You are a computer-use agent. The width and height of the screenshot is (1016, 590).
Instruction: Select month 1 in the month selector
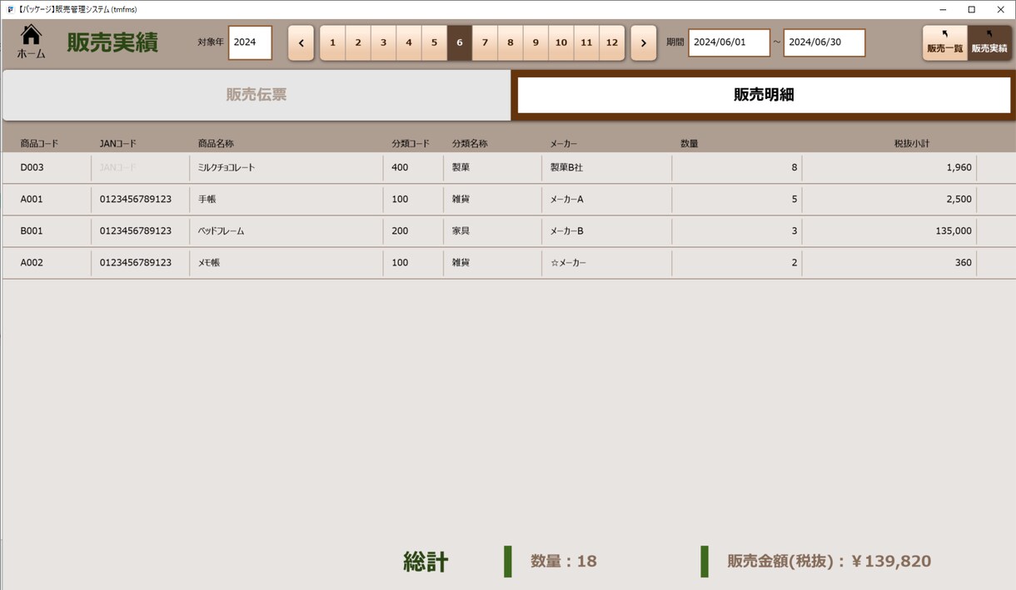click(x=333, y=43)
